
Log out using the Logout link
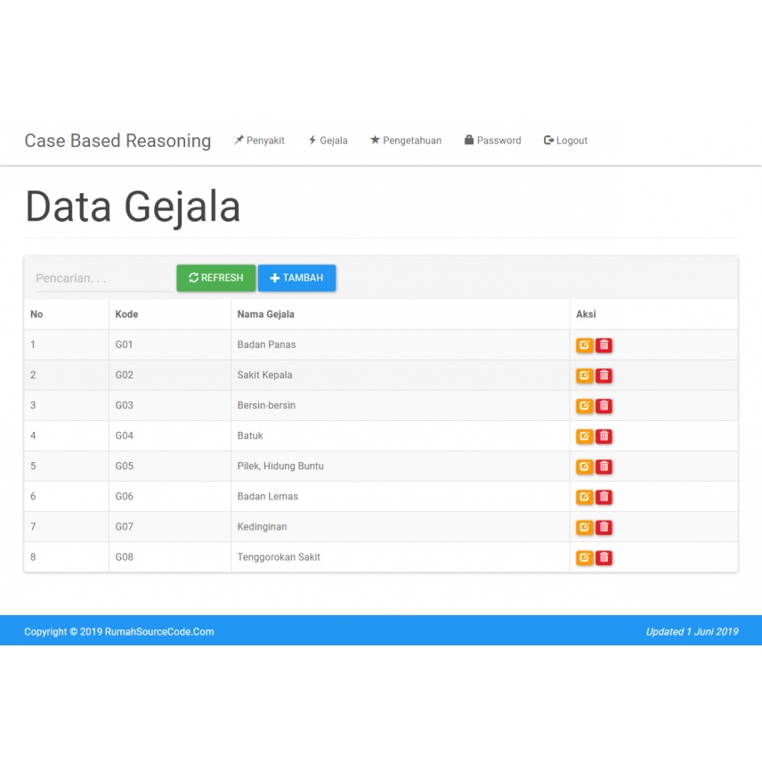(x=565, y=141)
